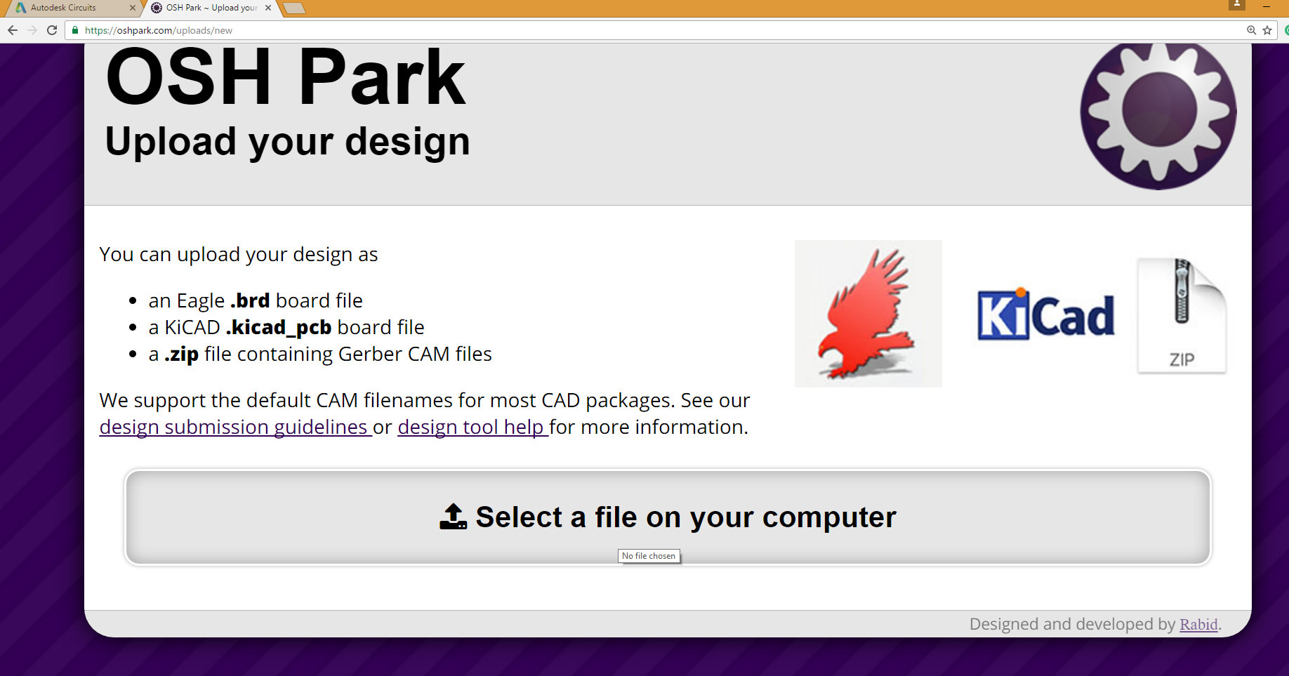Click the red Eagle logo image
1289x676 pixels.
(868, 314)
